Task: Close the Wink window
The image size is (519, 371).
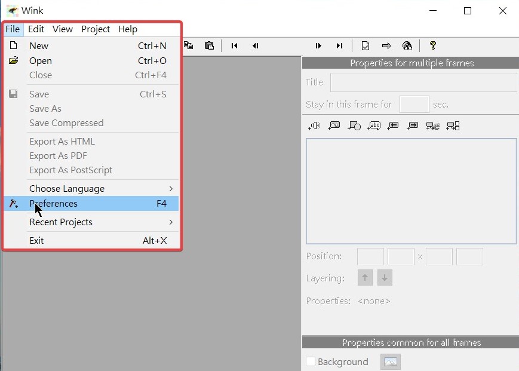Action: (x=502, y=11)
